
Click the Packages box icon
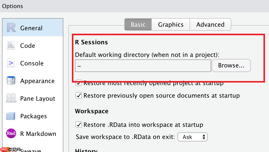pyautogui.click(x=11, y=116)
